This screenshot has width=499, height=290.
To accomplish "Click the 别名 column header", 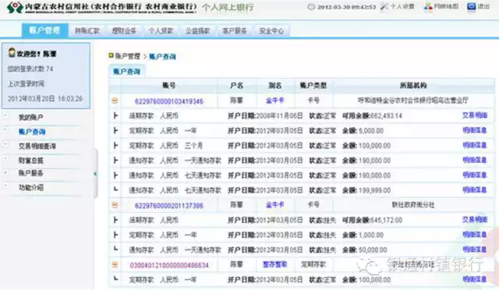I will click(x=275, y=86).
